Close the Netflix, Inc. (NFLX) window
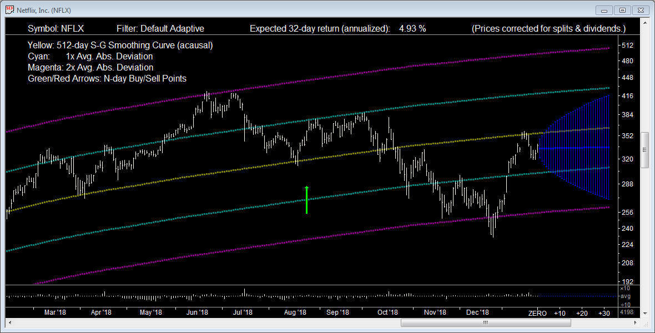The image size is (655, 333). tap(641, 10)
